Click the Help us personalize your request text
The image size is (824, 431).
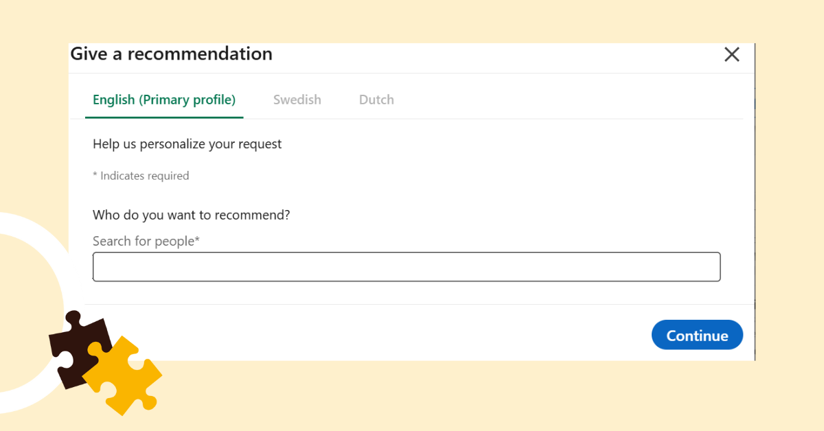(x=187, y=144)
